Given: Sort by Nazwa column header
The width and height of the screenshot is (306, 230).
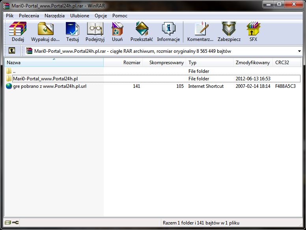Looking at the screenshot, I should [54, 63].
